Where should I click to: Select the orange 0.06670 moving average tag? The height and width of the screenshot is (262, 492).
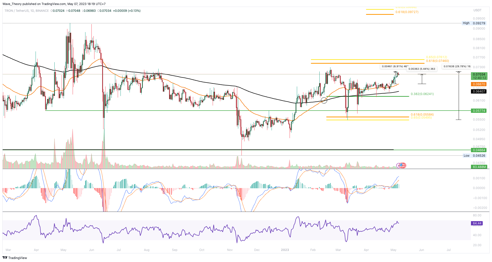(479, 84)
